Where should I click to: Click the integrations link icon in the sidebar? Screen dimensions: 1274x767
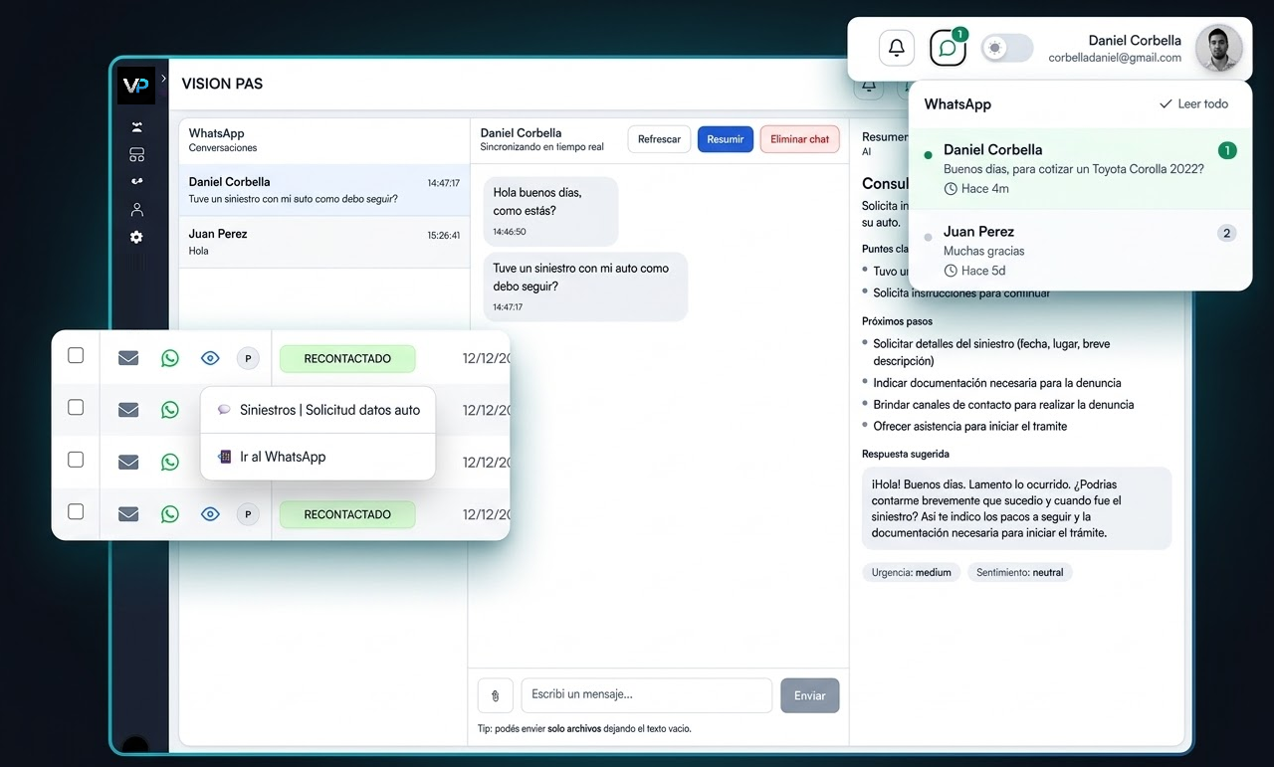click(x=136, y=181)
